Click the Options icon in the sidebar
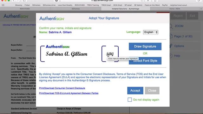 pos(171,46)
